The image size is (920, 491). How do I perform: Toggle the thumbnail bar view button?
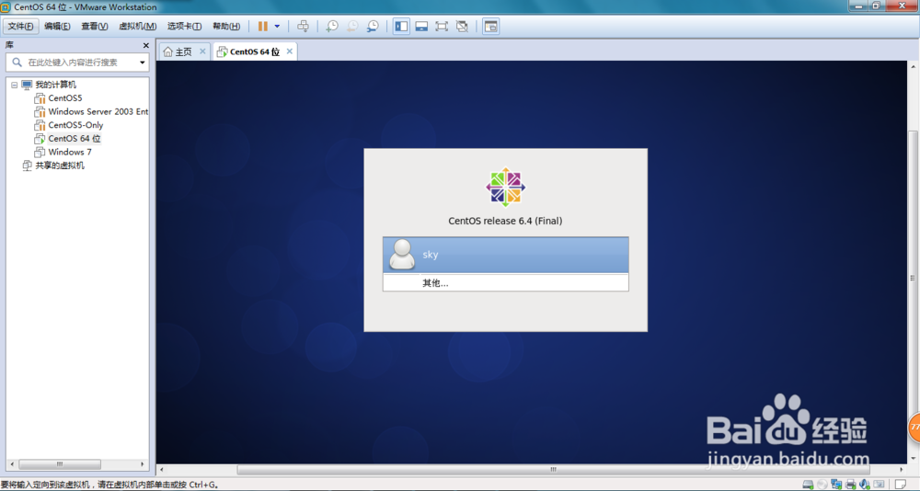421,27
